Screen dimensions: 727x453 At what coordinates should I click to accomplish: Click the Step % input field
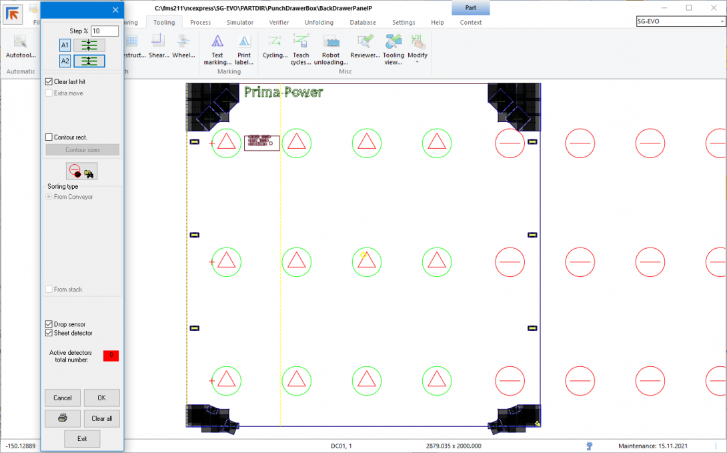(105, 31)
